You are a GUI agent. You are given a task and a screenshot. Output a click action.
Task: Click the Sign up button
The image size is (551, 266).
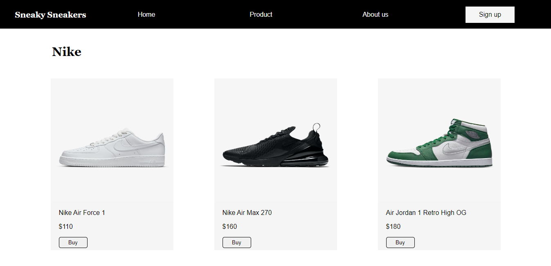point(490,15)
